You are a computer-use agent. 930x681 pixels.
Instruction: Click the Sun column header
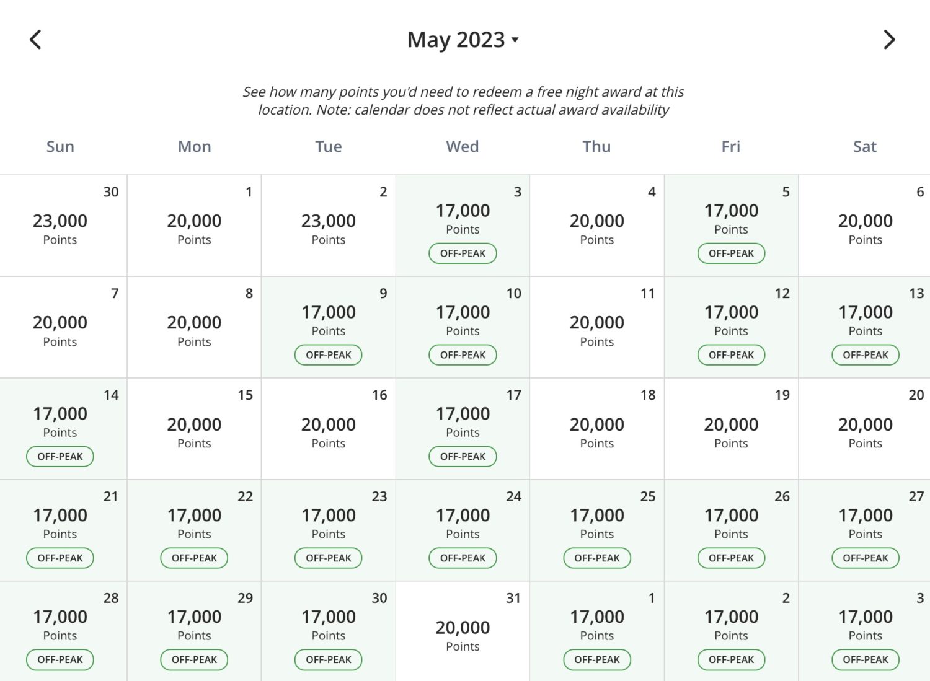click(60, 146)
